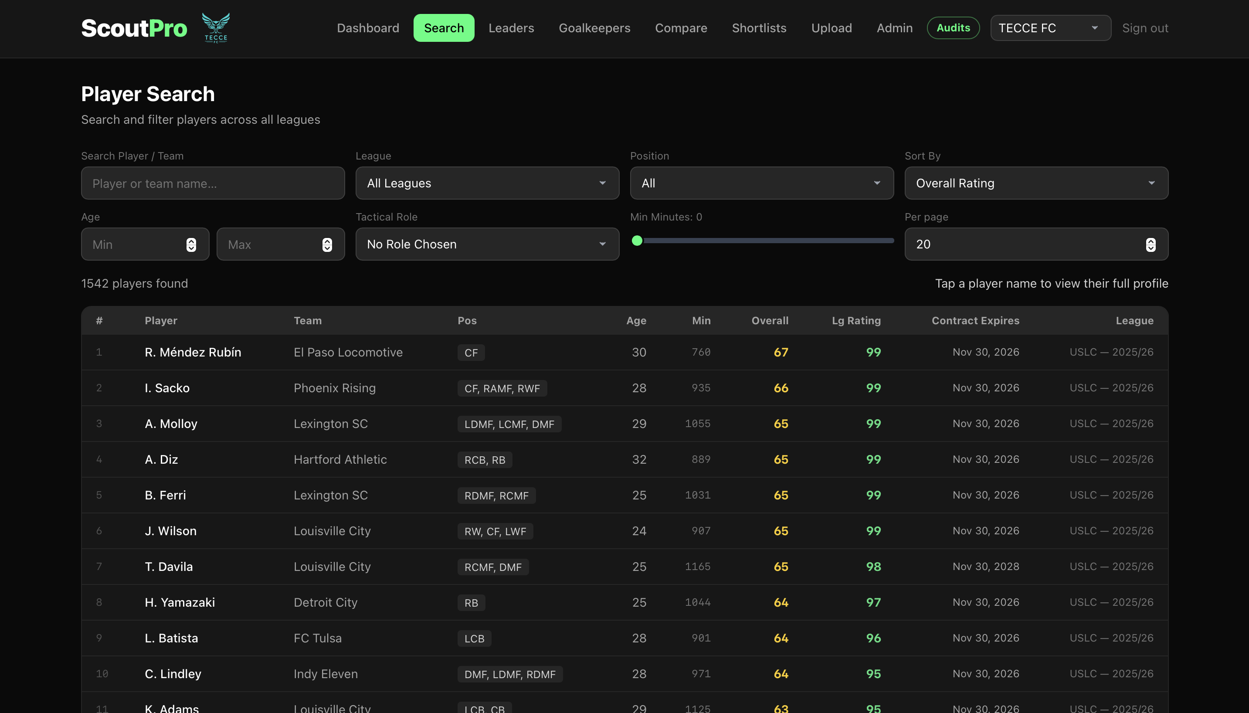This screenshot has height=713, width=1249.
Task: Focus the Player or team name search field
Action: tap(213, 183)
